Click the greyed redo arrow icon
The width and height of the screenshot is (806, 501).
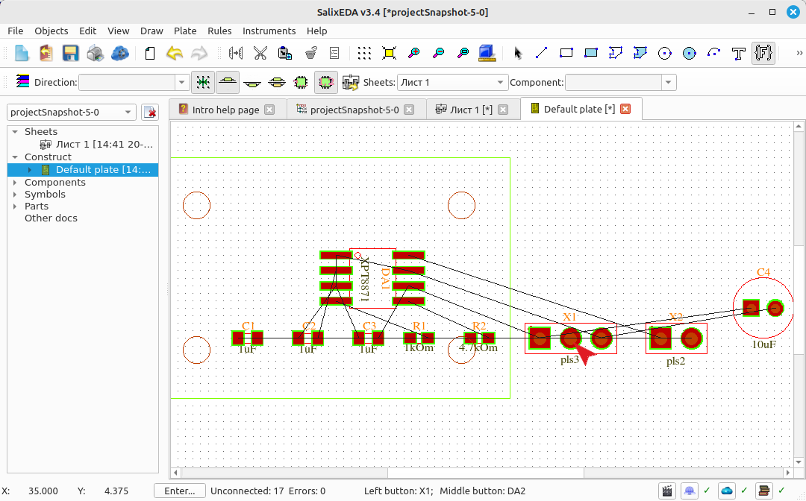coord(199,53)
